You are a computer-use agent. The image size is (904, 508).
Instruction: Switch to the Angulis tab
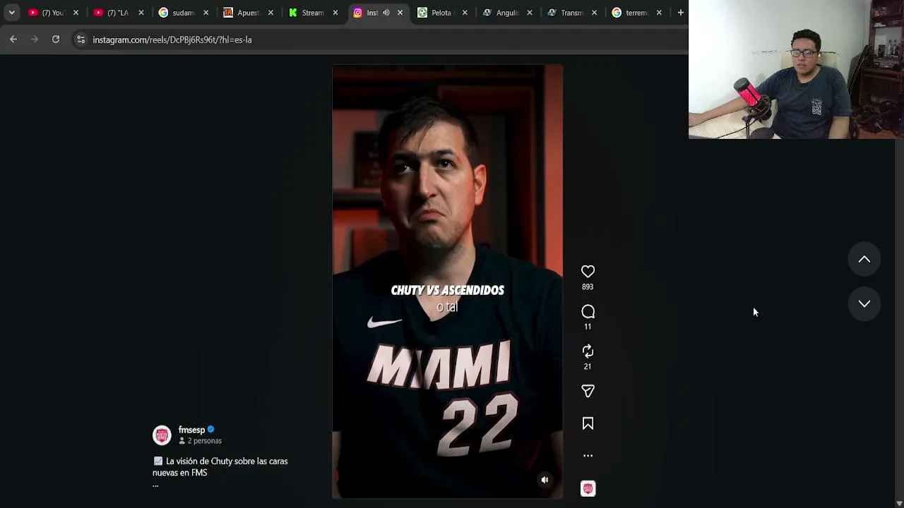tap(506, 13)
